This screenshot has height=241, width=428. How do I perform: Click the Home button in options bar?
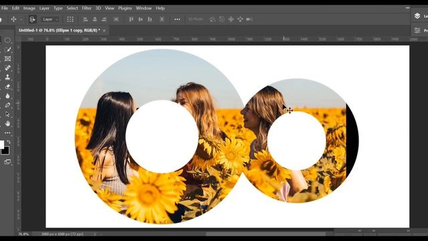[1, 19]
